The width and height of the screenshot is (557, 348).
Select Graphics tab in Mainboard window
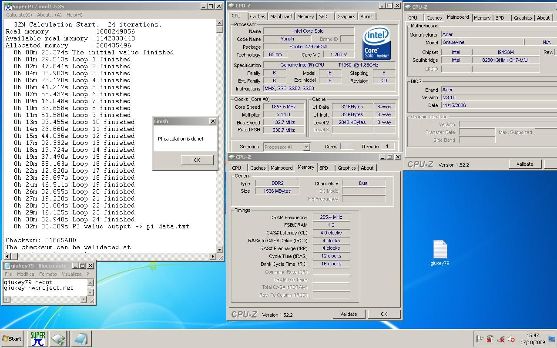[x=523, y=18]
